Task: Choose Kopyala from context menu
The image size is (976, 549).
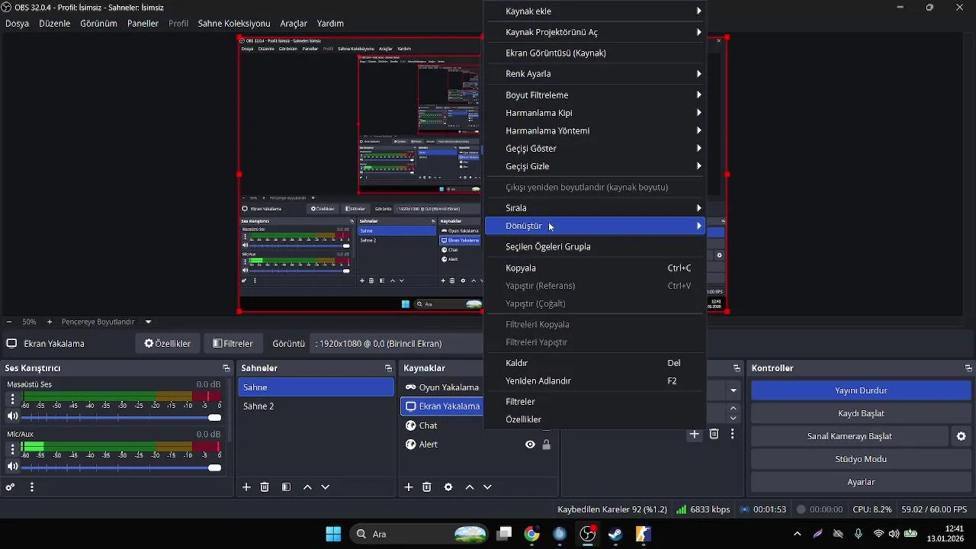Action: 595,268
